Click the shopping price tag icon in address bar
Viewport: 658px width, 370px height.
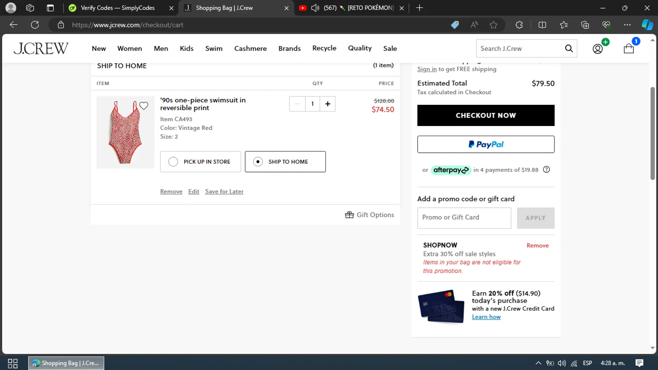point(455,25)
